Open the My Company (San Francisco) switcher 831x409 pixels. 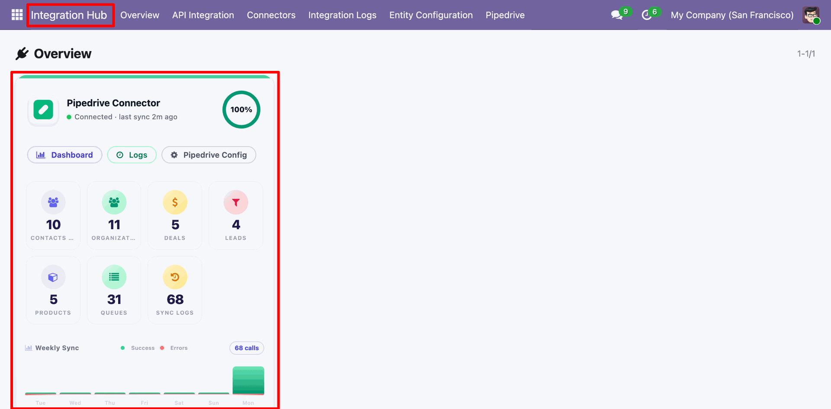732,15
